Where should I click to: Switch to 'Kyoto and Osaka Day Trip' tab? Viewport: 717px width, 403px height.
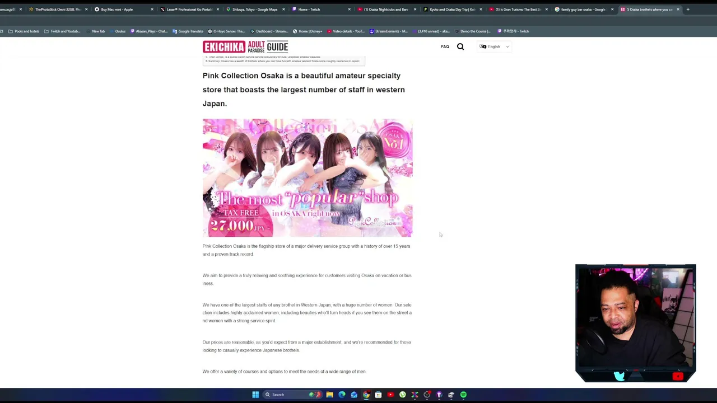coord(452,10)
